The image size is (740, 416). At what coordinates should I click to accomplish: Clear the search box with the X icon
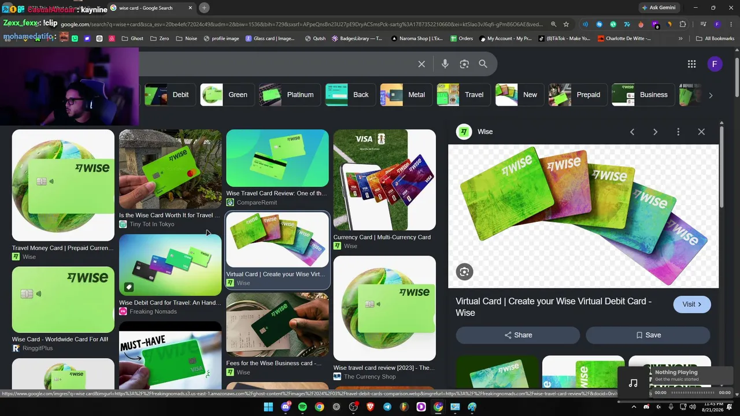coord(421,64)
